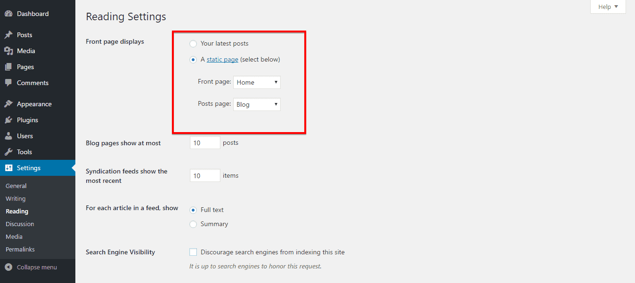Click the Appearance paintbrush icon
The image size is (635, 283).
click(8, 104)
